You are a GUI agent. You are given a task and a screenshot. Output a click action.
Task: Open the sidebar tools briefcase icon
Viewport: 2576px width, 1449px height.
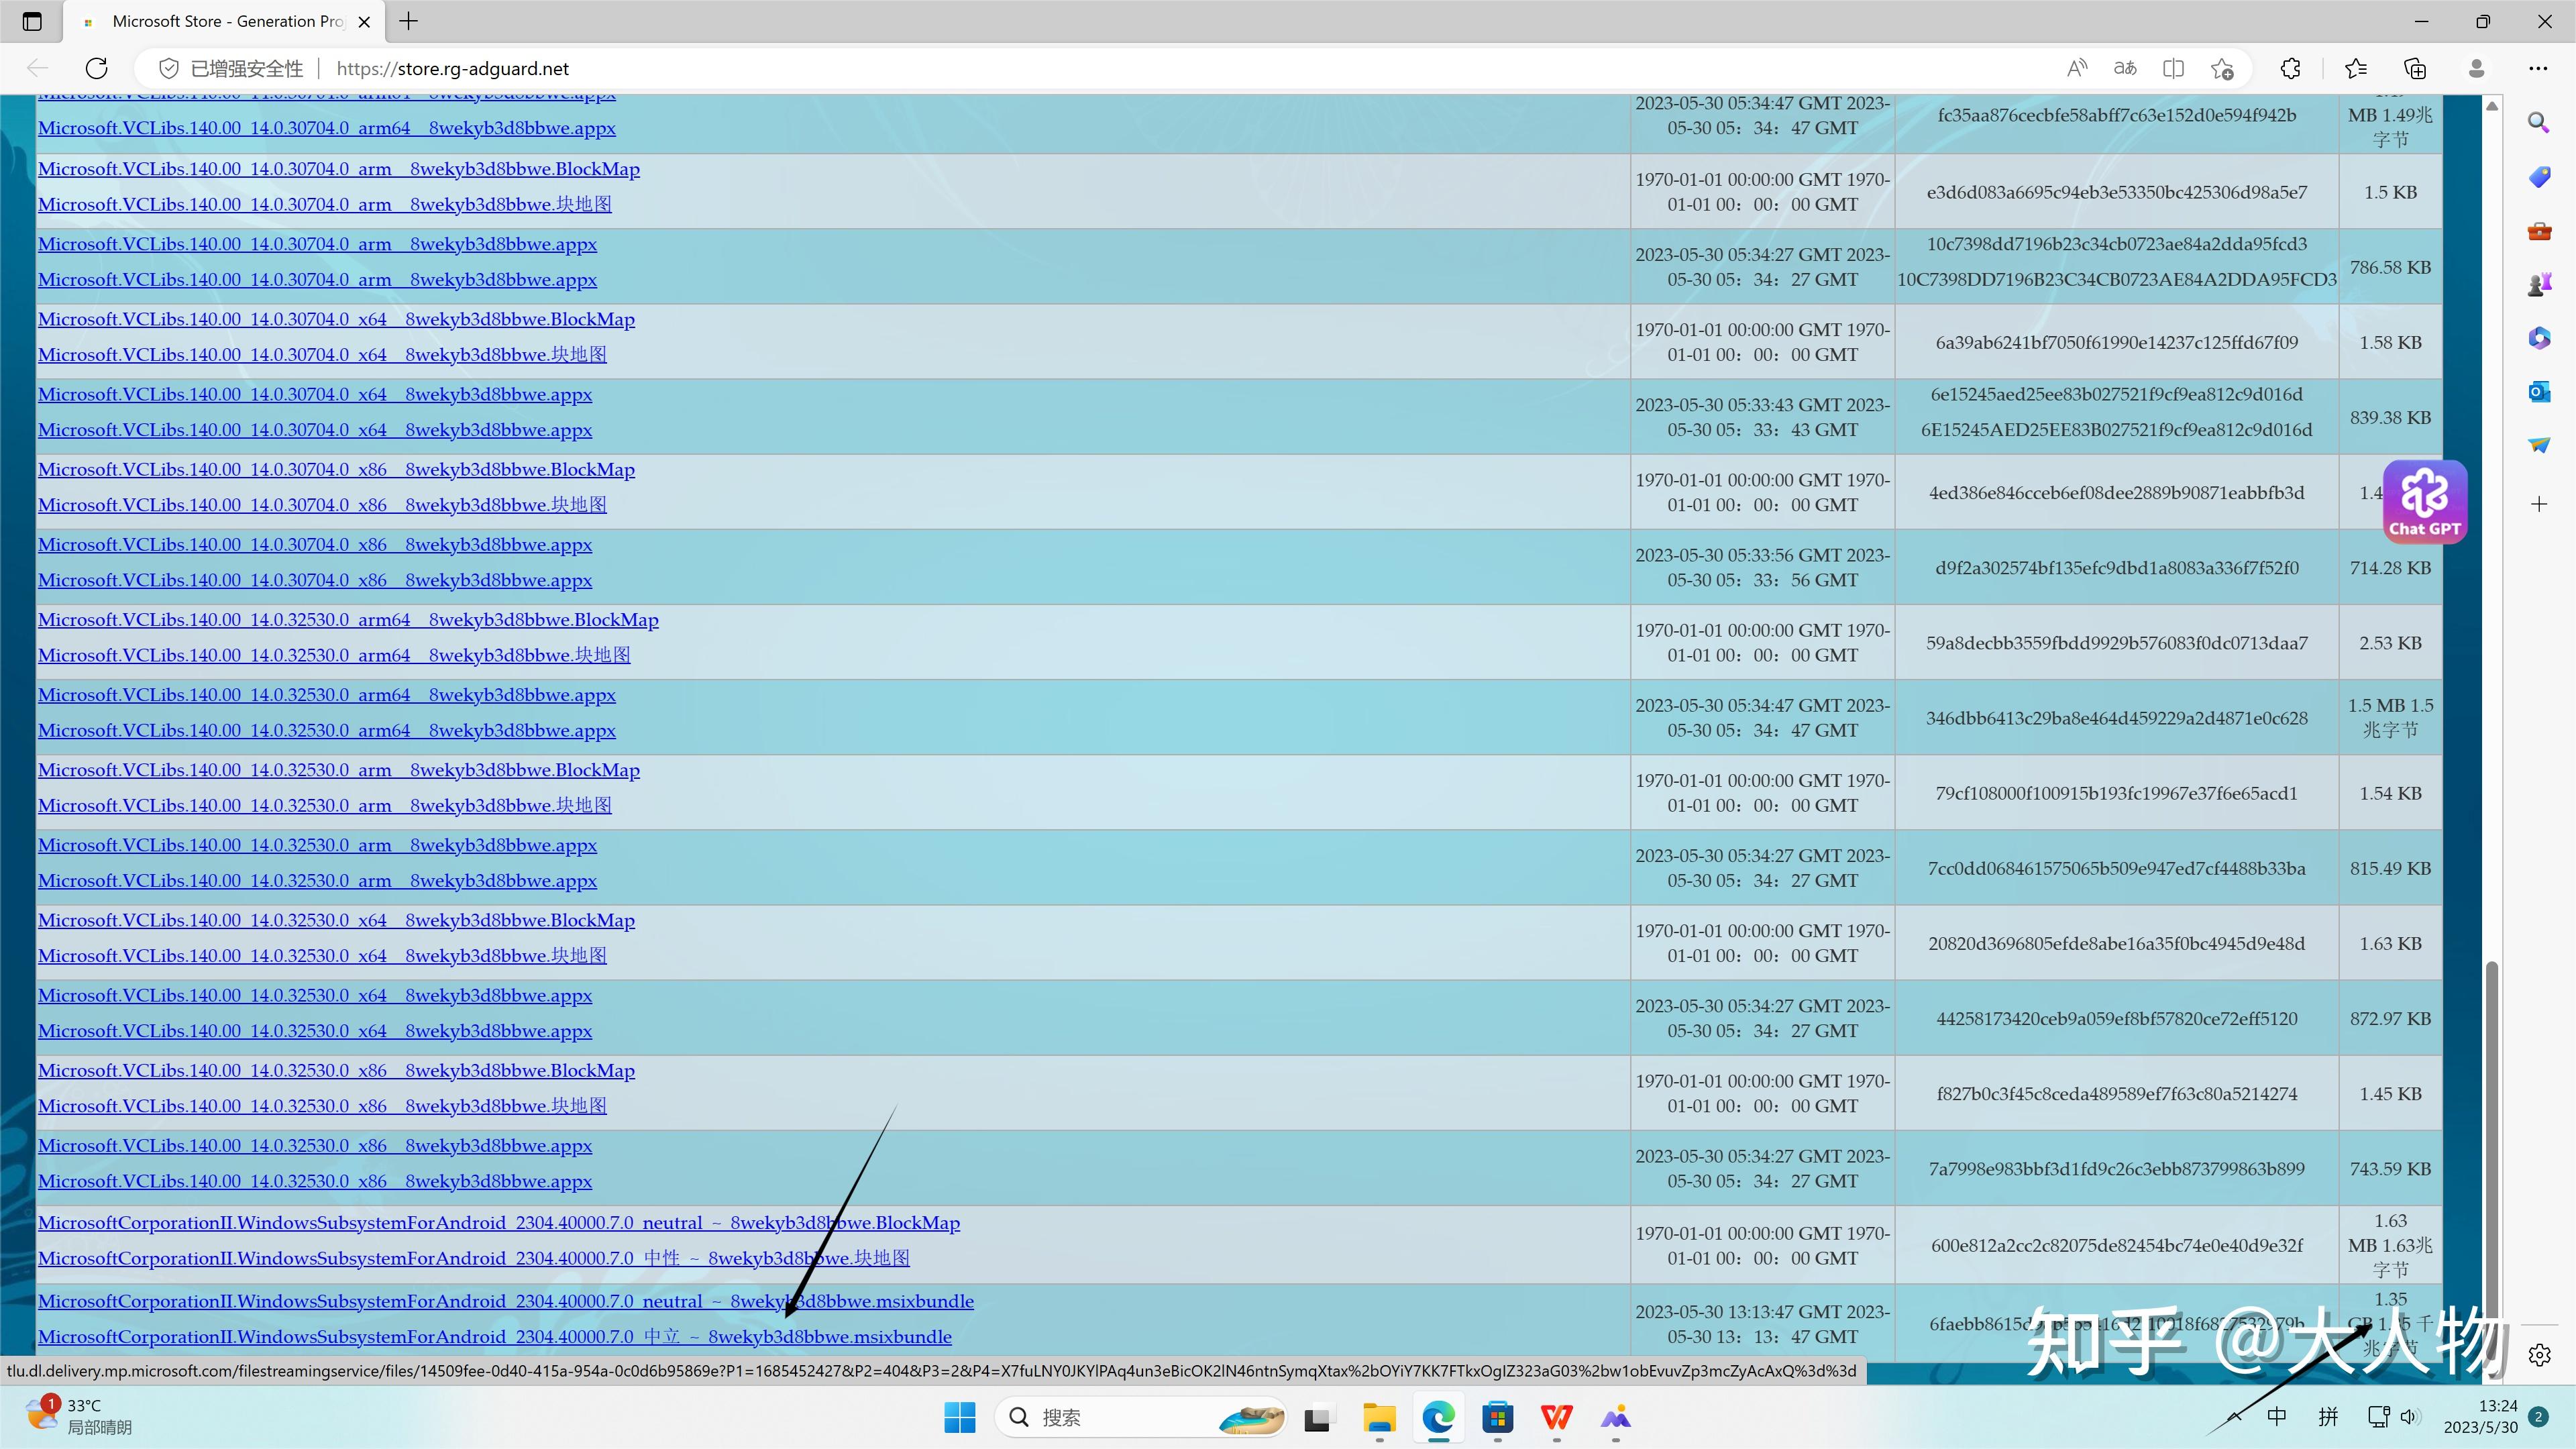pos(2539,232)
